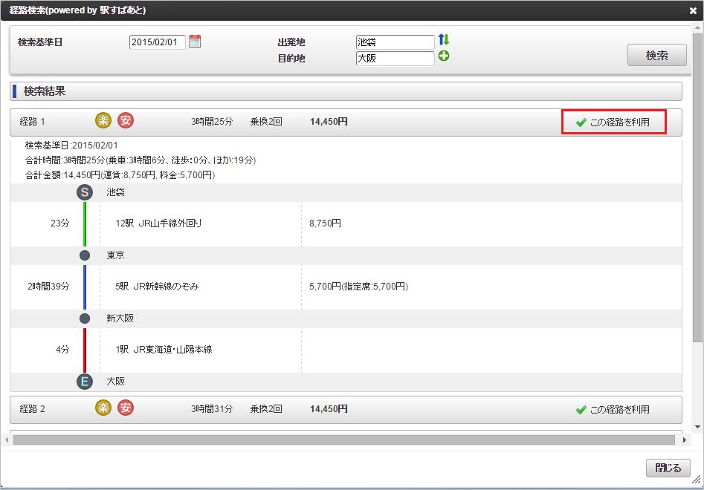Click the 大阪 end station name
704x490 pixels.
[x=115, y=382]
